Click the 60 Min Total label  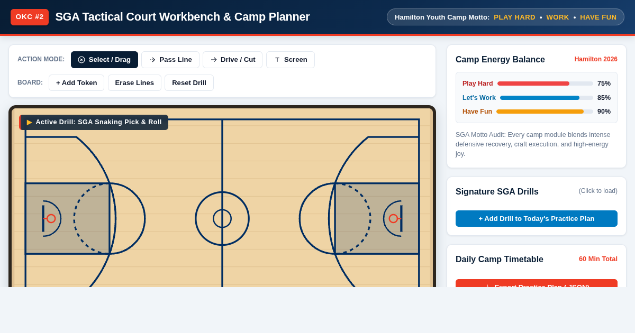click(x=598, y=259)
